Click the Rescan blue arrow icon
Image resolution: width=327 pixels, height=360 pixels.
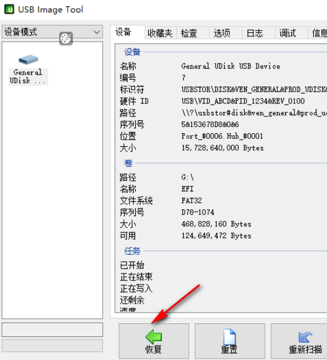[x=305, y=337]
